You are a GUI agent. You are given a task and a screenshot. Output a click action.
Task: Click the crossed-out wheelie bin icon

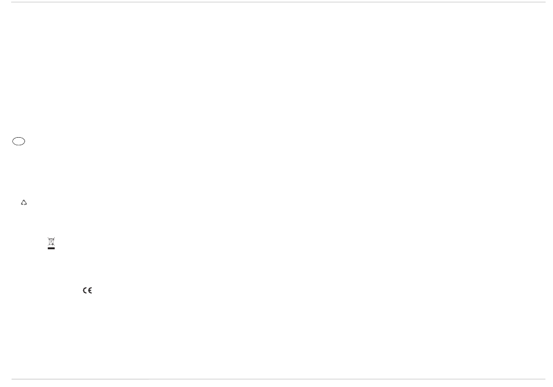coord(51,242)
